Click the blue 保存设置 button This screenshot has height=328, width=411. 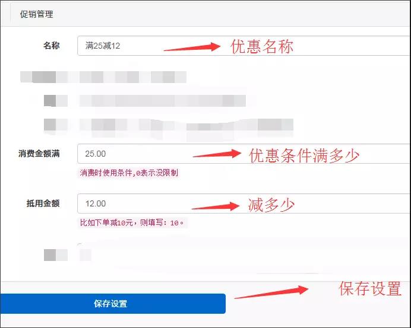pyautogui.click(x=113, y=304)
